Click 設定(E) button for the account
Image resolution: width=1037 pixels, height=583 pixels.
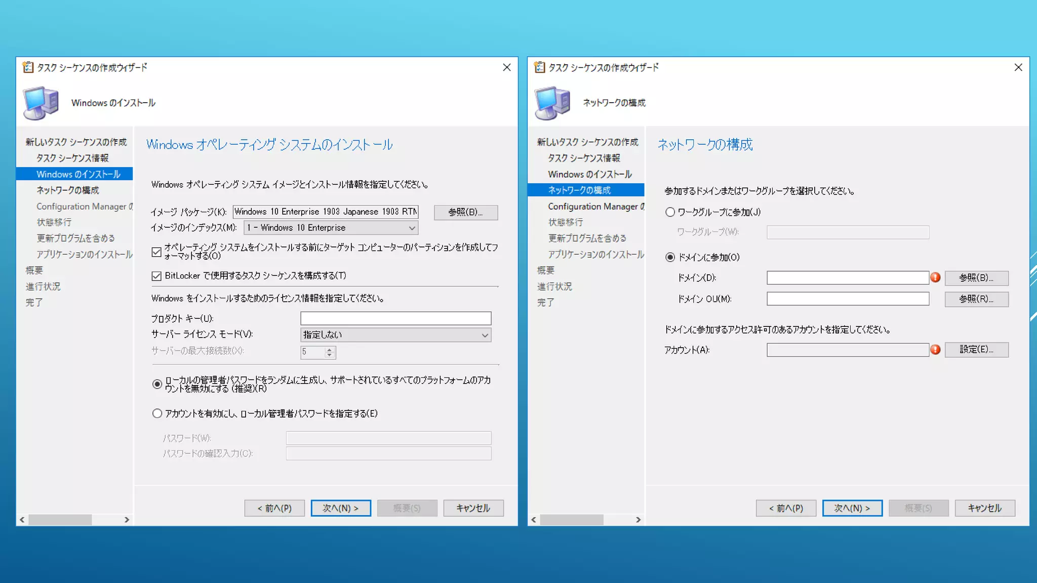tap(976, 349)
